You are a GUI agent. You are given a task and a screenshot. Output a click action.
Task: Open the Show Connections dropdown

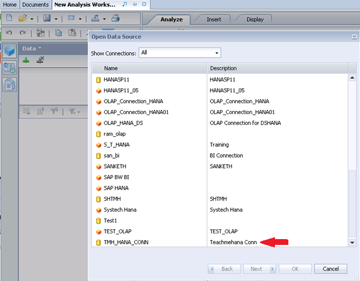[x=180, y=53]
